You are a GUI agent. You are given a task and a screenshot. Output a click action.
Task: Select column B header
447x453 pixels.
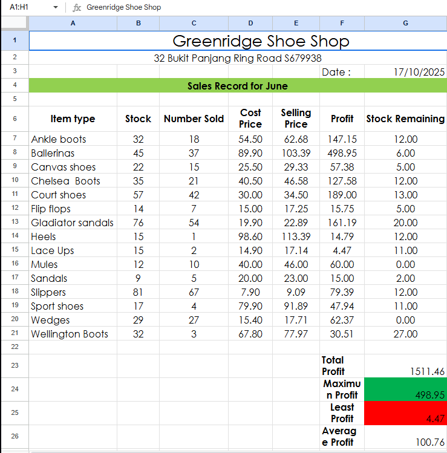(138, 23)
